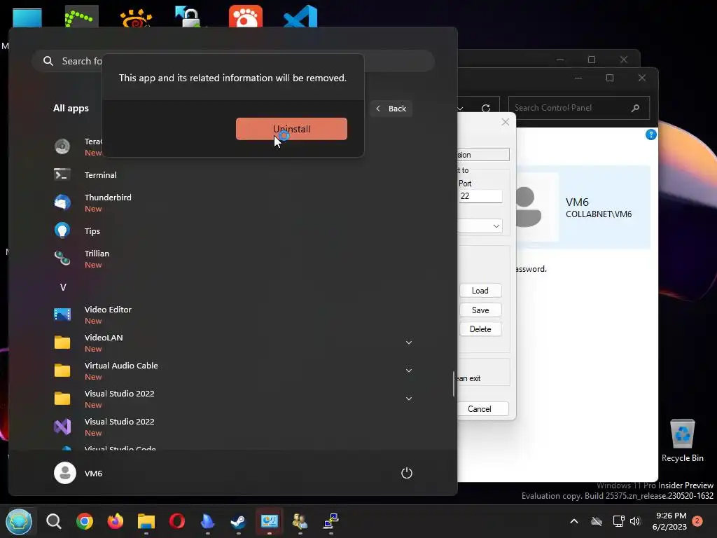Launch Thunderbird from All apps
Screen dimensions: 717x538
tap(107, 202)
